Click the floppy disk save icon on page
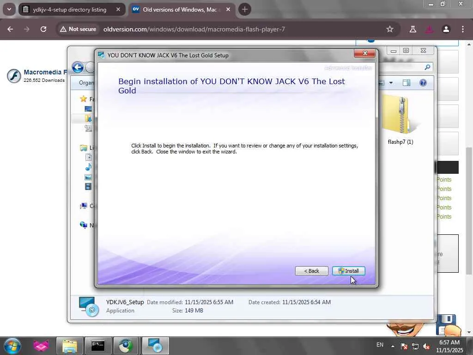This screenshot has width=473, height=355. pos(446,325)
